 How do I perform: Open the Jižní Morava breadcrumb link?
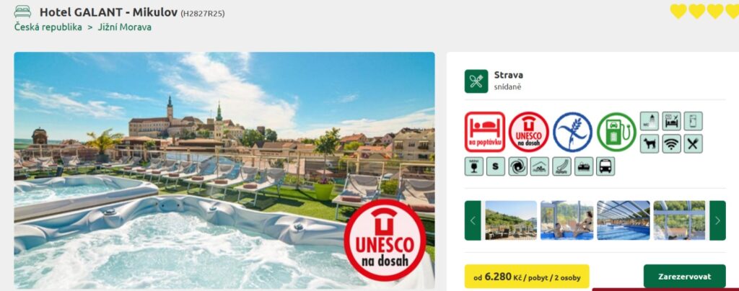pos(124,27)
